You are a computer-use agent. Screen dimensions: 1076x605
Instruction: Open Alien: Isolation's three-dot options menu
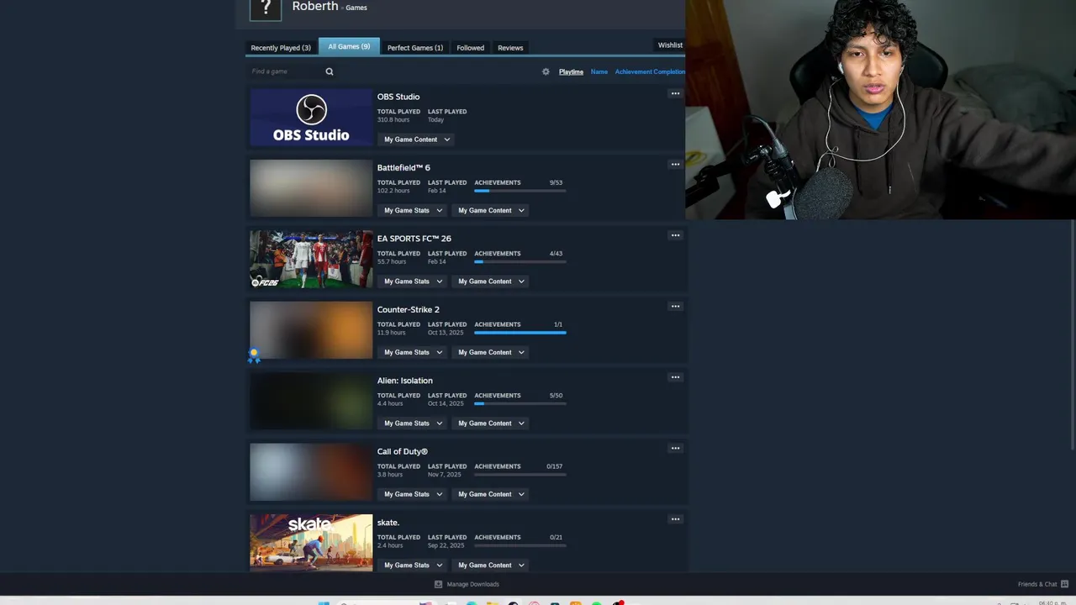[675, 377]
